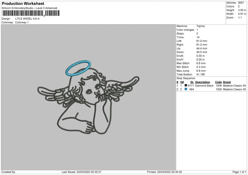Click thread code 1006

pos(219,86)
